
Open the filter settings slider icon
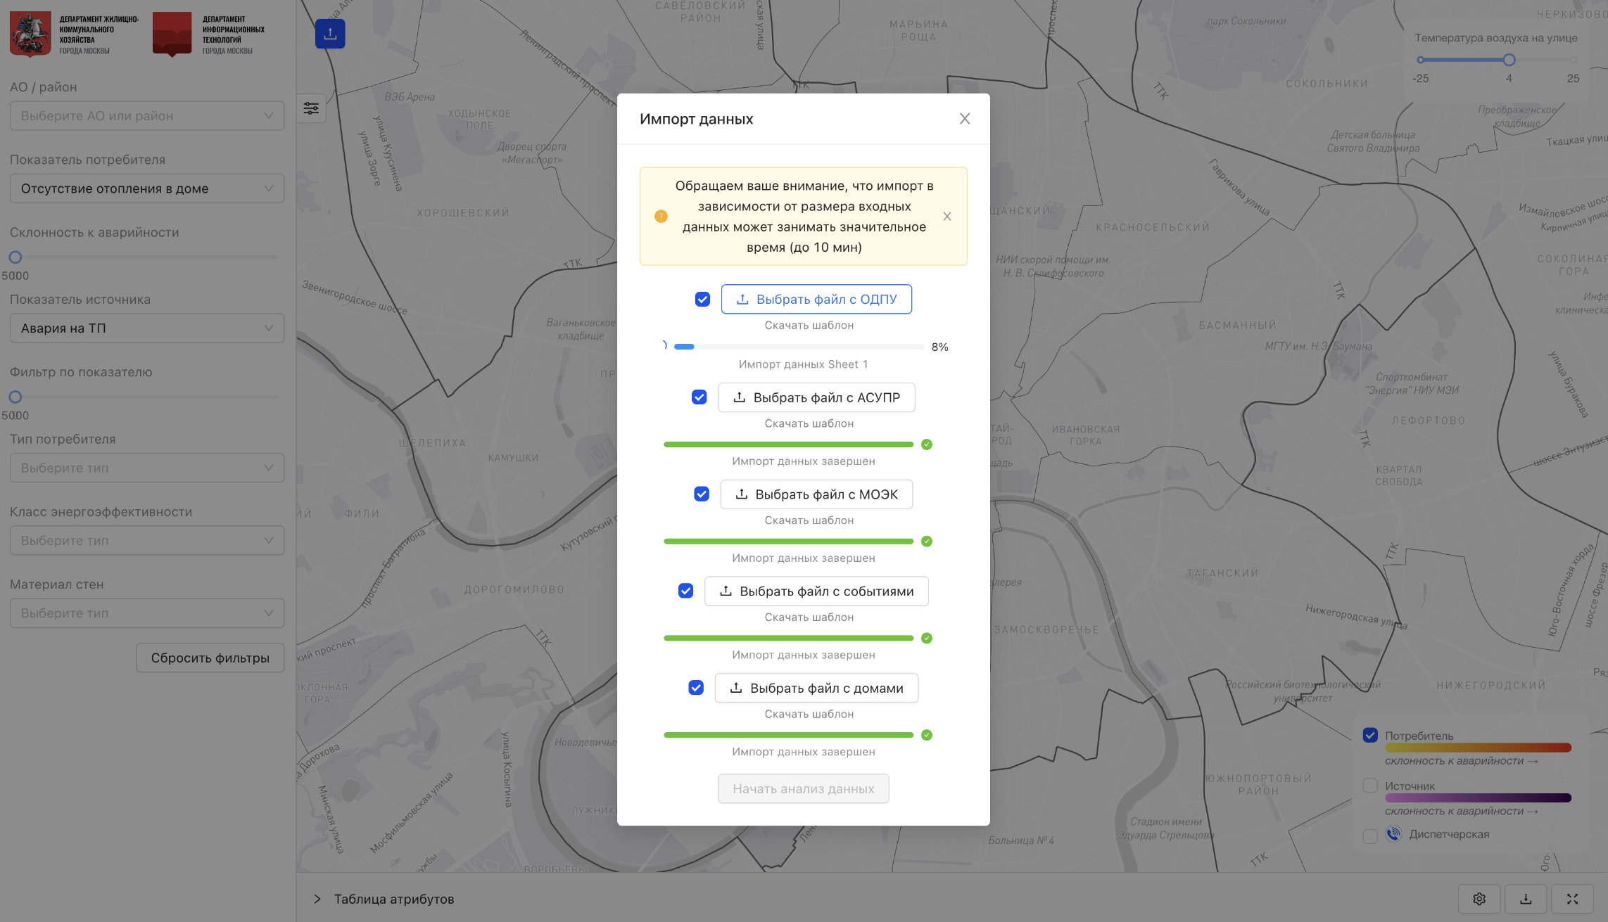[x=311, y=108]
